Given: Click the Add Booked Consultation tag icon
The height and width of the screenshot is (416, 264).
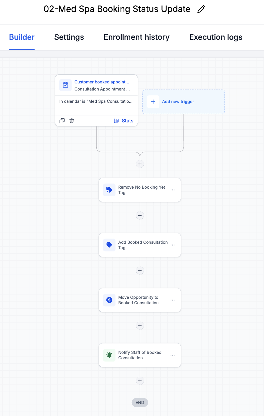Looking at the screenshot, I should [x=109, y=245].
